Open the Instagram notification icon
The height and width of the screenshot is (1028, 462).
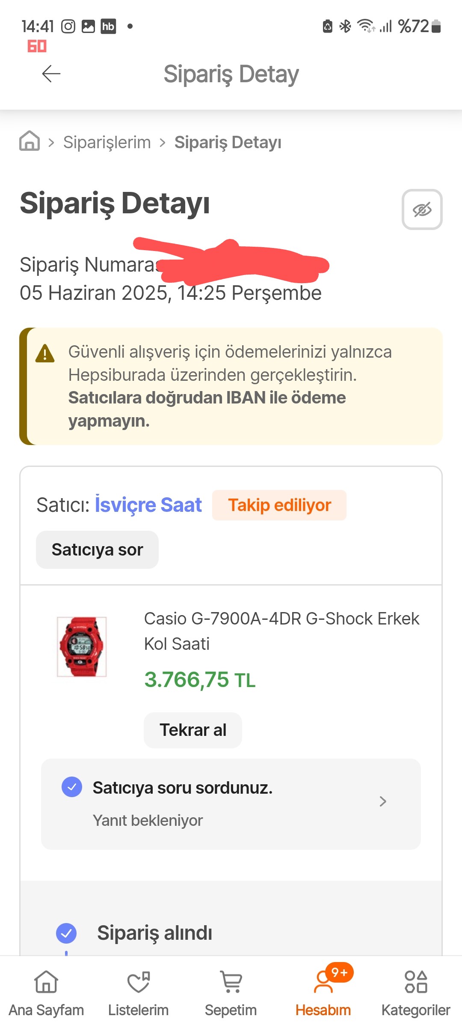point(68,27)
